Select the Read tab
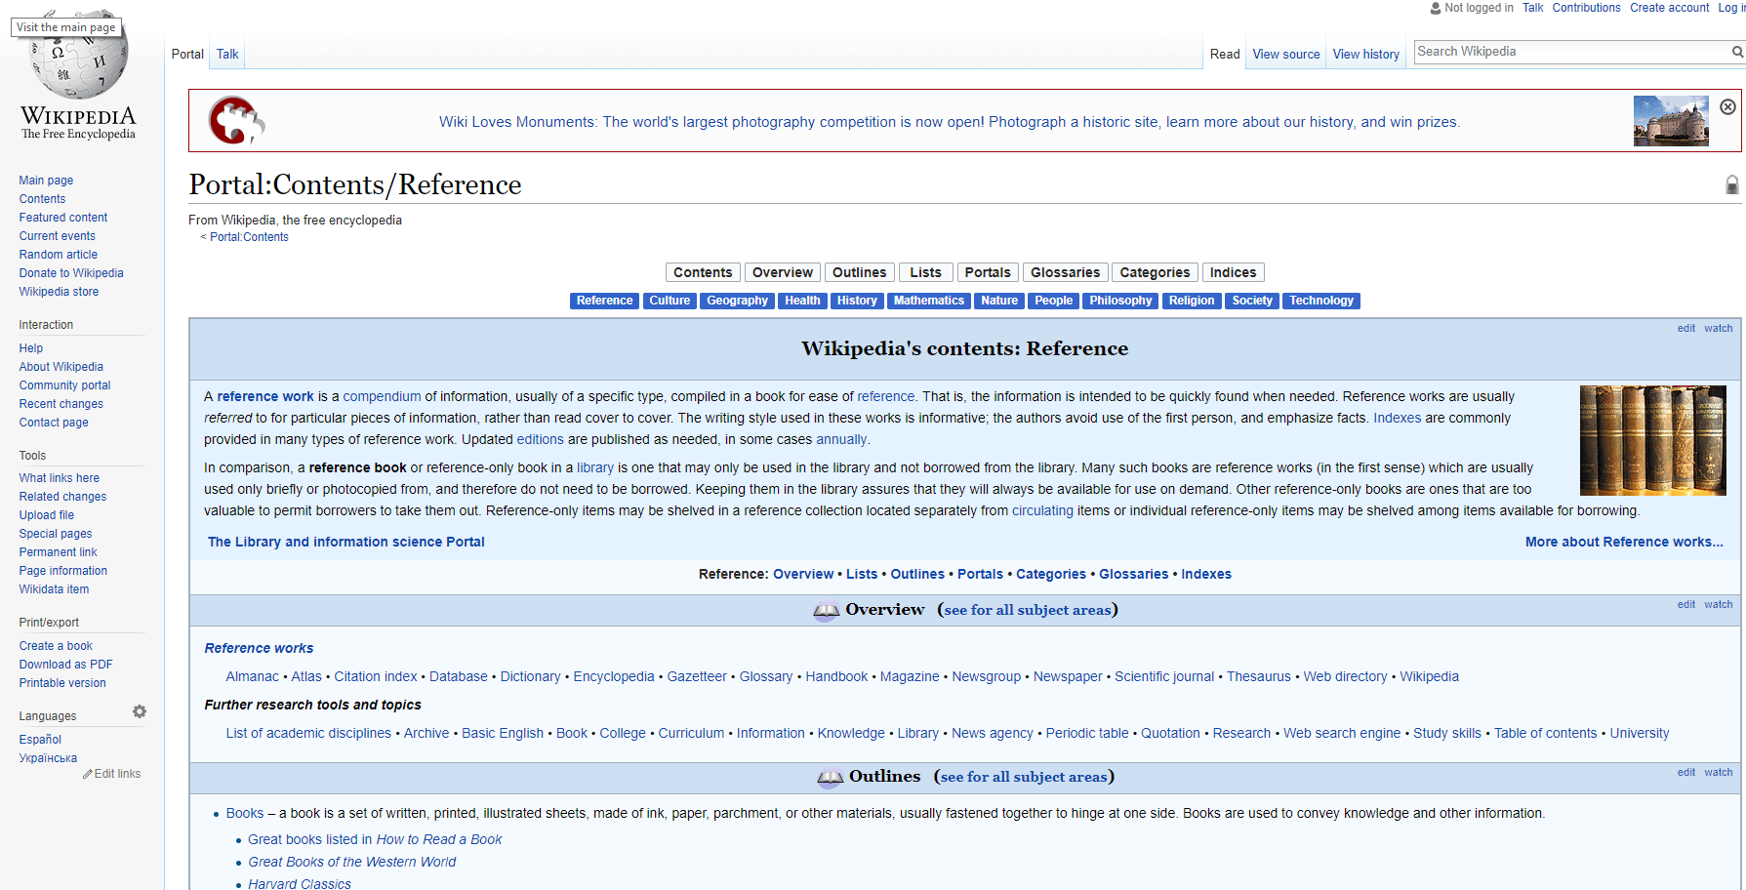 pos(1225,55)
